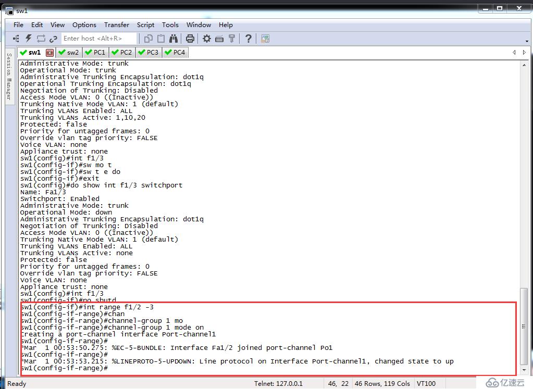
Task: Click the Disconnect chain-link icon
Action: pyautogui.click(x=53, y=39)
